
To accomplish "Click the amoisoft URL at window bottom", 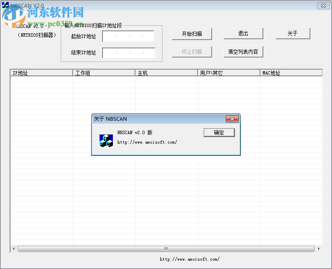I will (x=190, y=259).
